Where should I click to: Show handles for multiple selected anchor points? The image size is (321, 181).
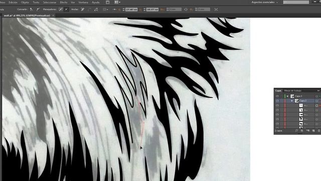(61, 10)
